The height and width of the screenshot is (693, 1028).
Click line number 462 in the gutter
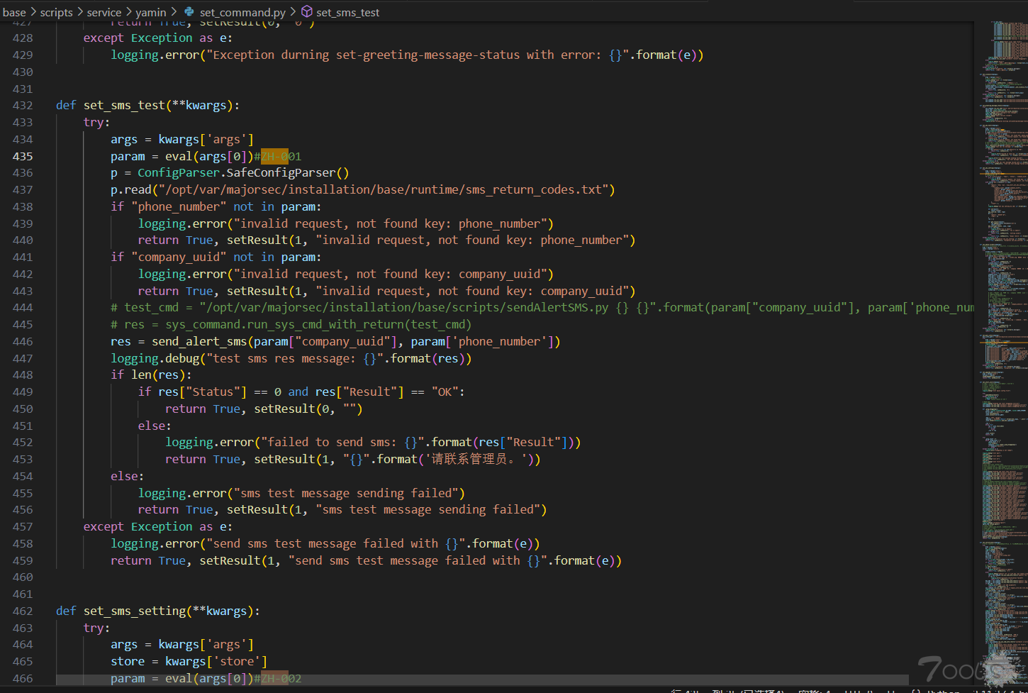(x=23, y=611)
